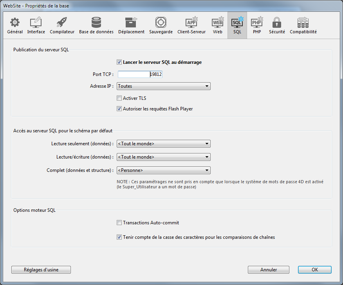The width and height of the screenshot is (343, 285).
Task: Switch to the Compatibilité tab
Action: tap(303, 25)
